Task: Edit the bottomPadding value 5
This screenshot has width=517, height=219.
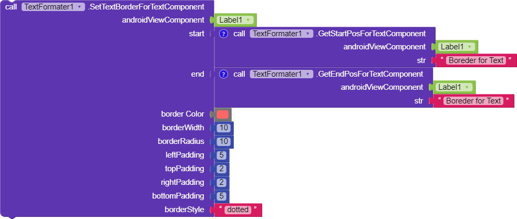Action: (x=222, y=196)
